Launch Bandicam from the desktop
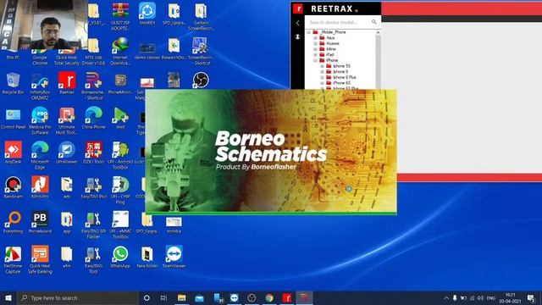 click(14, 187)
